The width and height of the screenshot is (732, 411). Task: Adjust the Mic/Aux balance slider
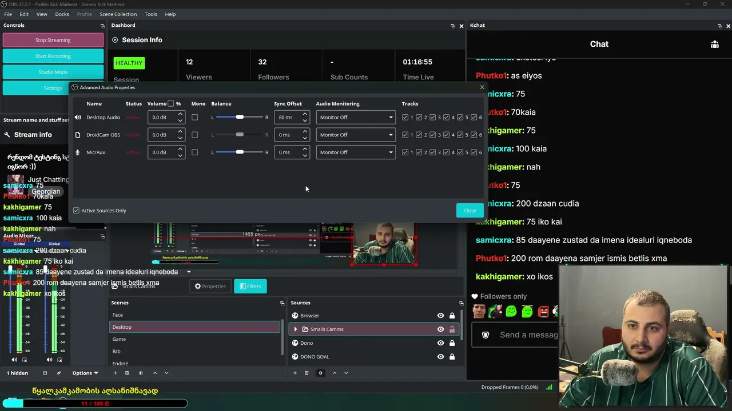[240, 152]
